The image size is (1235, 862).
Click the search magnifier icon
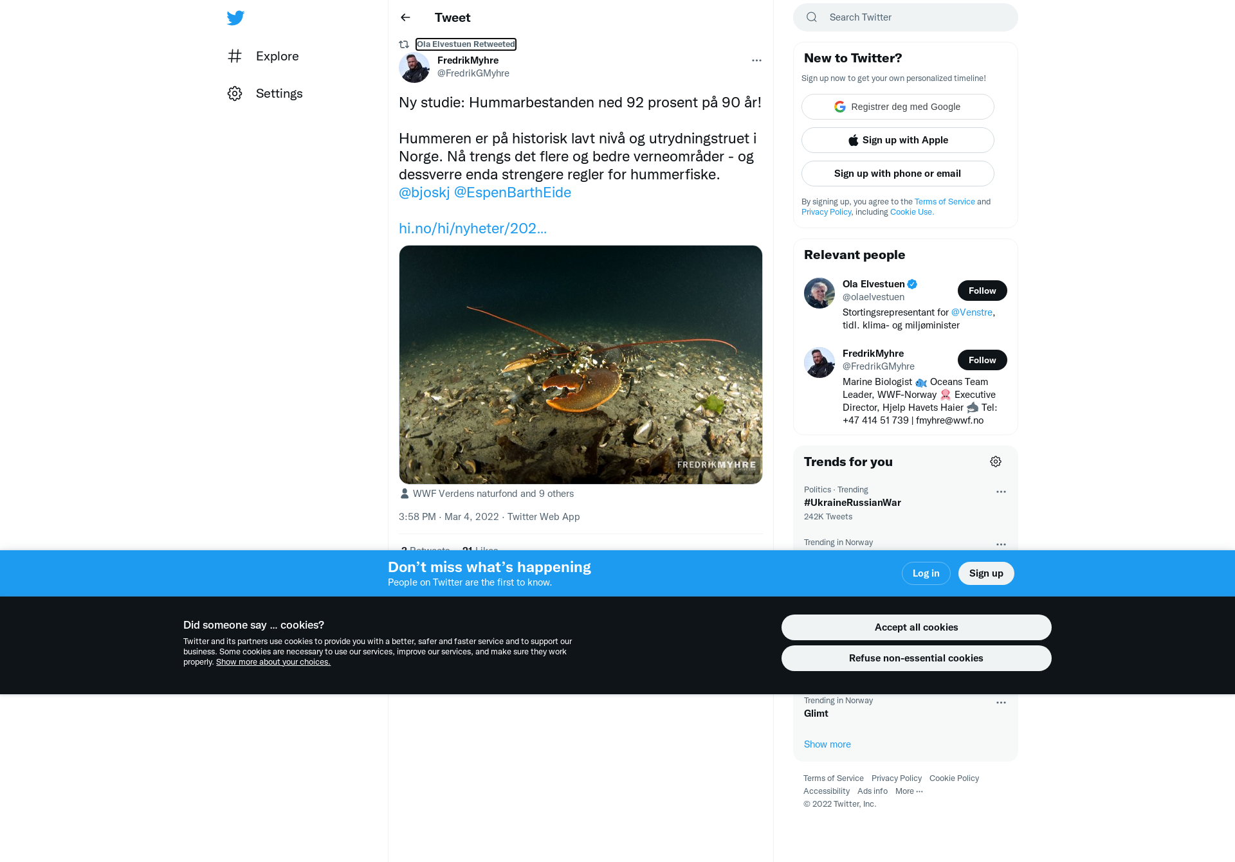pyautogui.click(x=812, y=17)
